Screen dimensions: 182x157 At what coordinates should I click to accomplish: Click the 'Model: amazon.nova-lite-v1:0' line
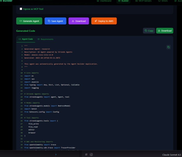(x=39, y=55)
